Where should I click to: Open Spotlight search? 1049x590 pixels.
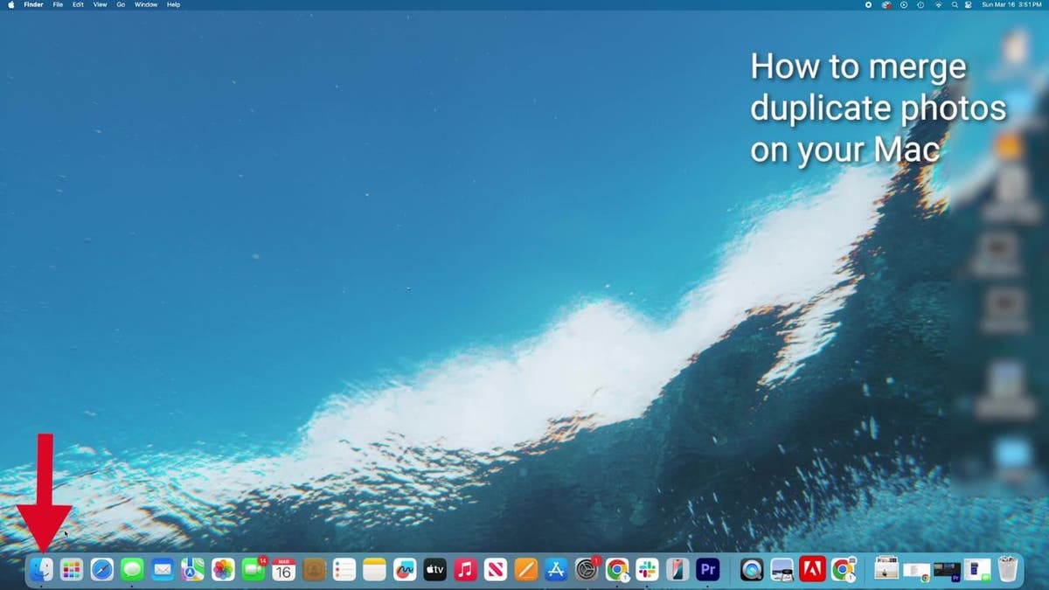pos(955,4)
